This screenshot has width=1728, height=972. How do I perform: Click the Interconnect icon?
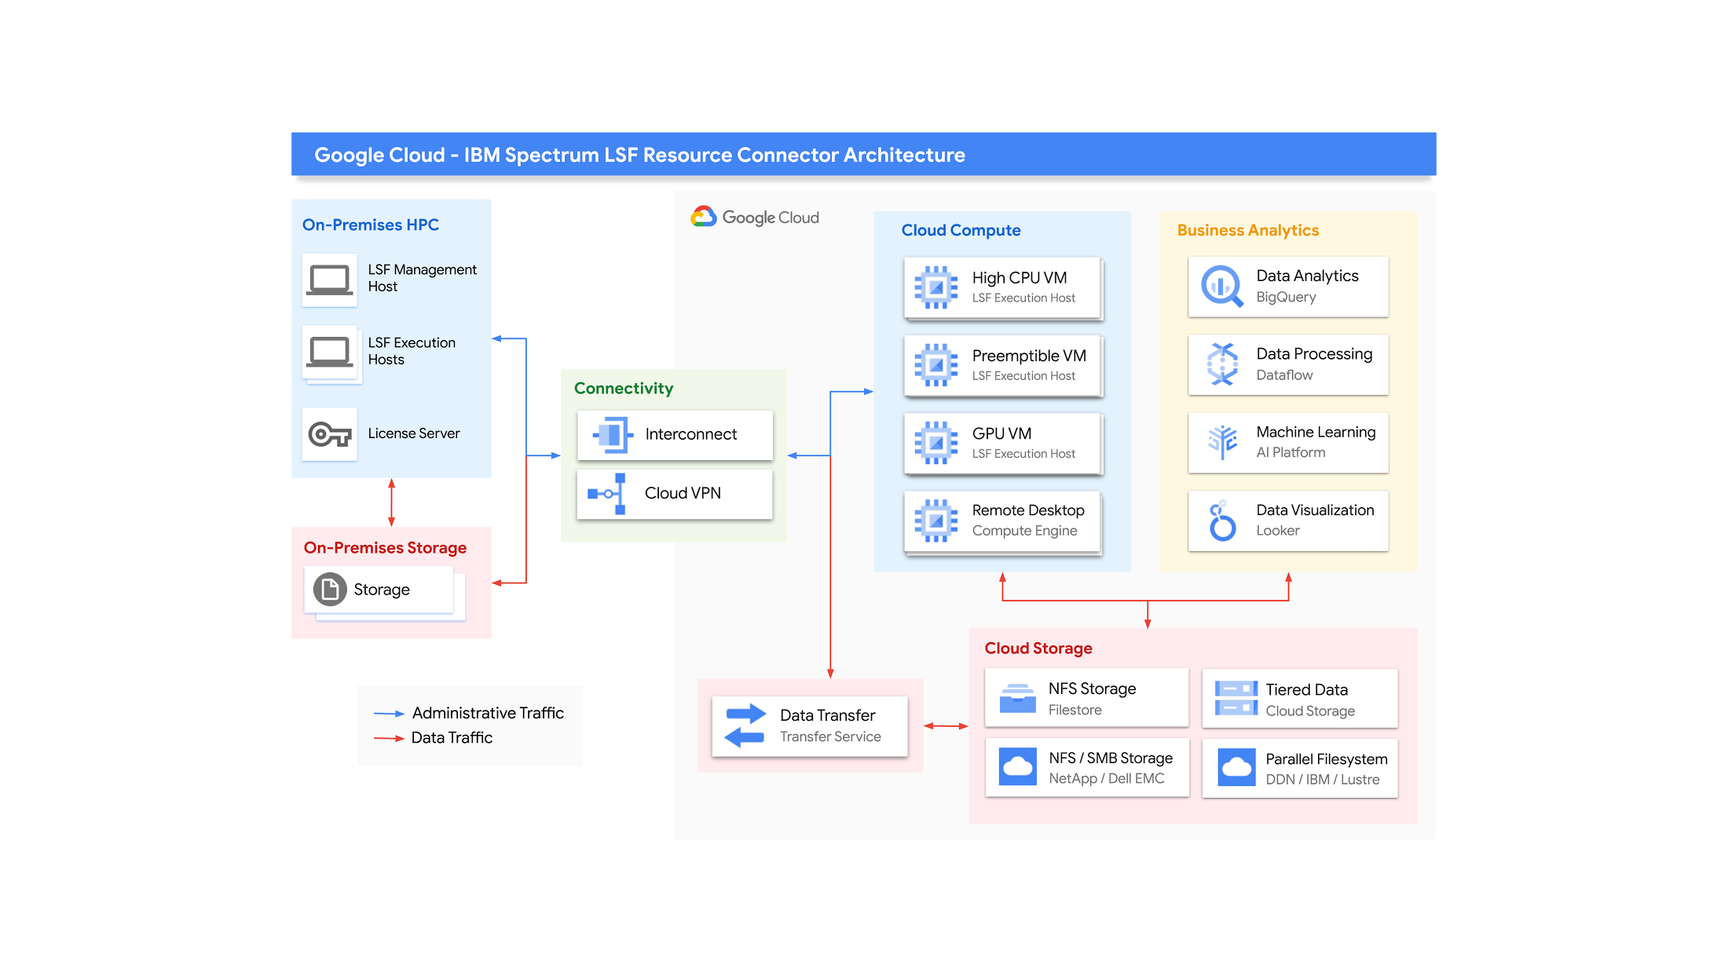tap(613, 434)
